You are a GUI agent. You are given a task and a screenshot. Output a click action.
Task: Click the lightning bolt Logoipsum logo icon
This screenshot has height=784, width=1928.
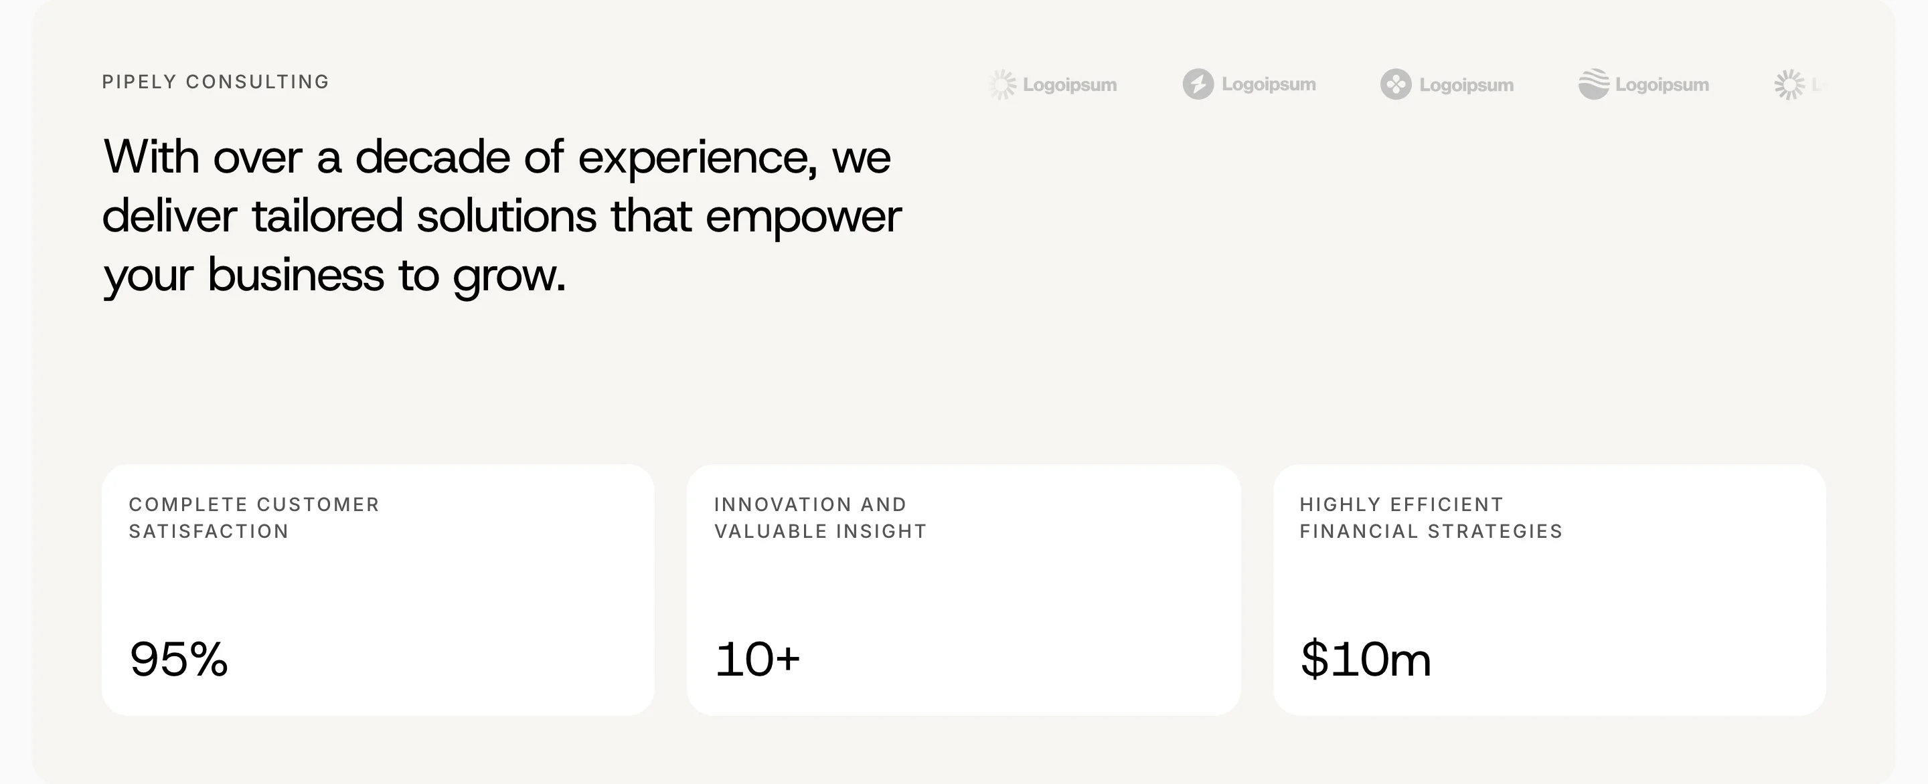1198,84
